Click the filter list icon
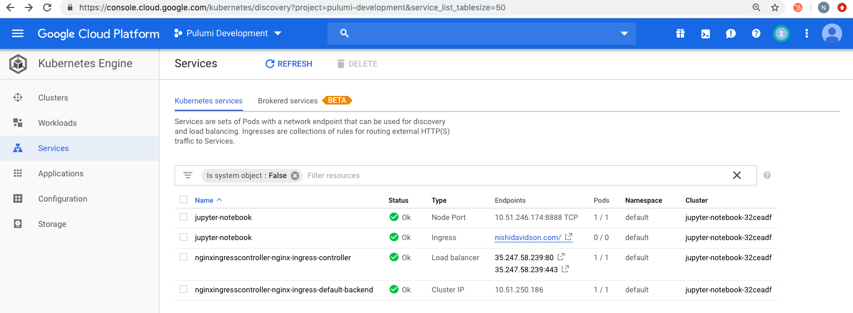The height and width of the screenshot is (313, 853). pyautogui.click(x=188, y=175)
